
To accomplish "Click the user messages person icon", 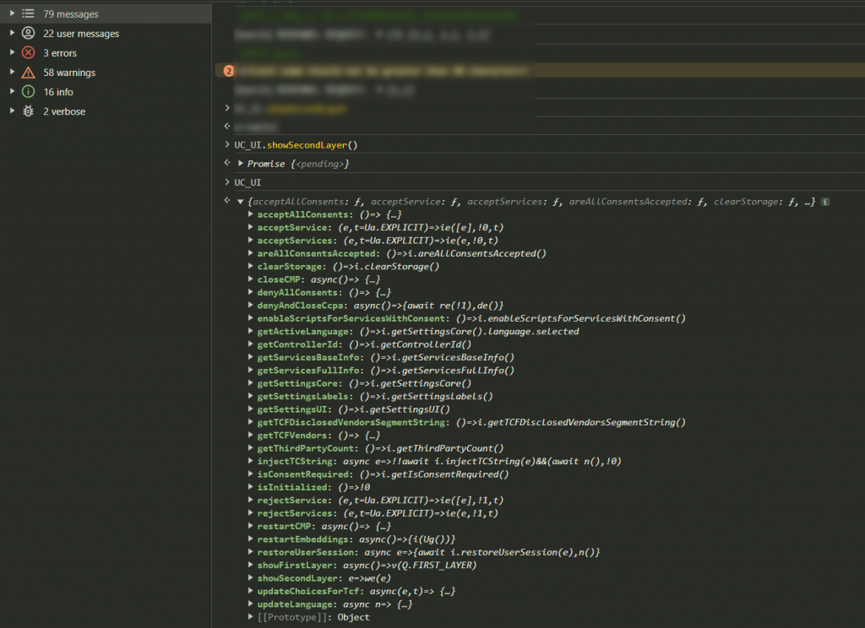I will (x=28, y=34).
